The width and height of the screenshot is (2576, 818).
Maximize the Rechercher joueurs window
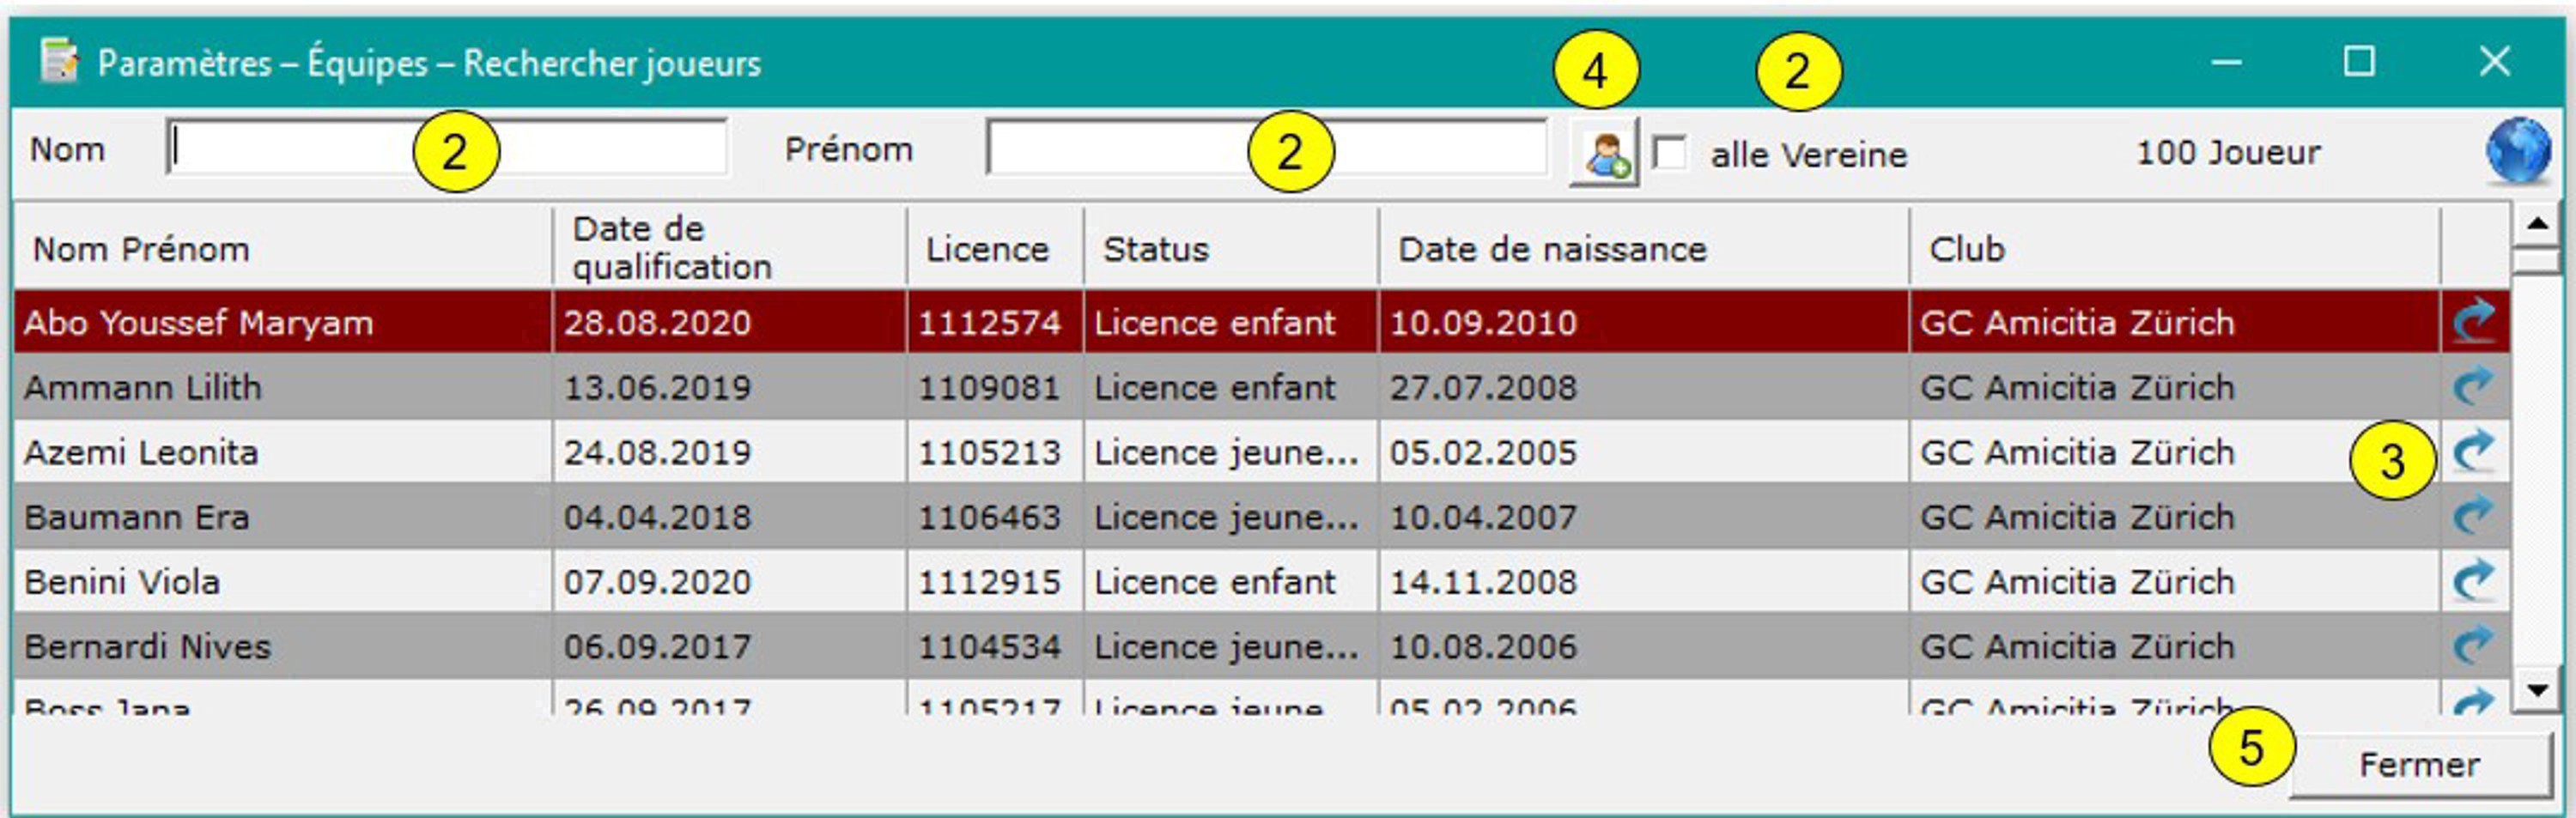2359,62
